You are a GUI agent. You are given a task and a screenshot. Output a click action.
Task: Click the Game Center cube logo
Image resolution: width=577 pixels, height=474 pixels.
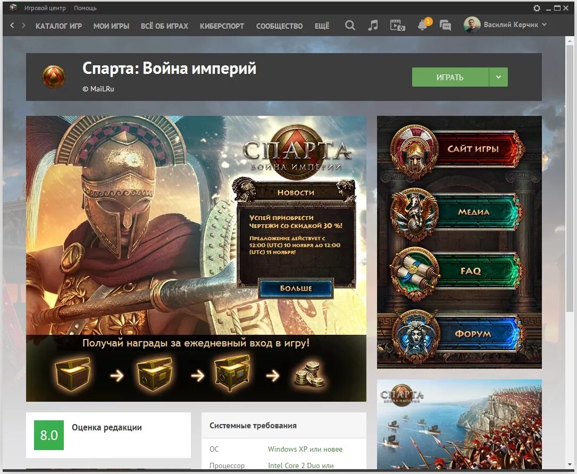point(13,7)
